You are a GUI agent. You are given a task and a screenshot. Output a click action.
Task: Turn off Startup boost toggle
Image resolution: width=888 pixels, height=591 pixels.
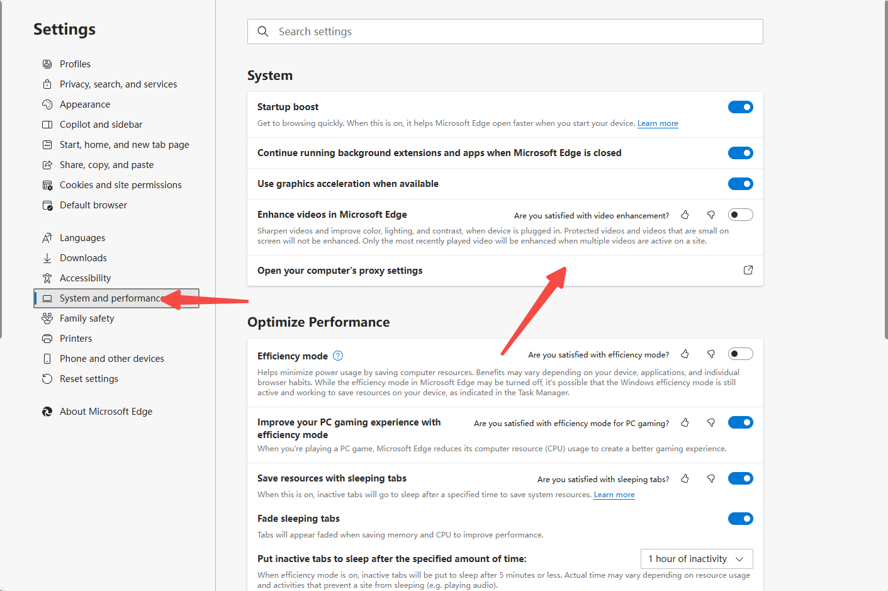(741, 107)
